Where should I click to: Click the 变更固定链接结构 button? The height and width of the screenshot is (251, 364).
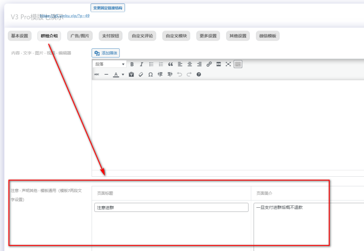coord(108,8)
